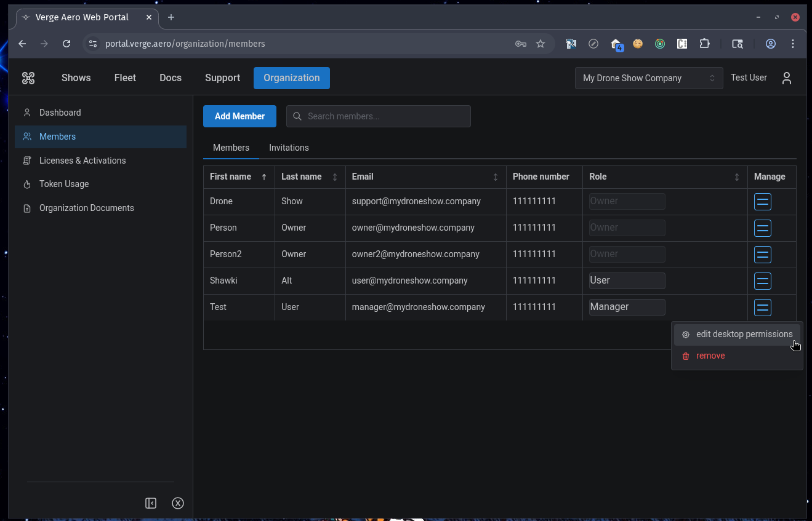Click browser reload page icon

click(x=66, y=44)
